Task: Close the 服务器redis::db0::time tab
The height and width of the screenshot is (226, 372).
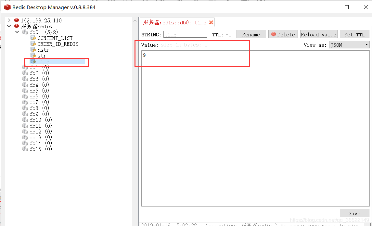Action: coord(211,22)
